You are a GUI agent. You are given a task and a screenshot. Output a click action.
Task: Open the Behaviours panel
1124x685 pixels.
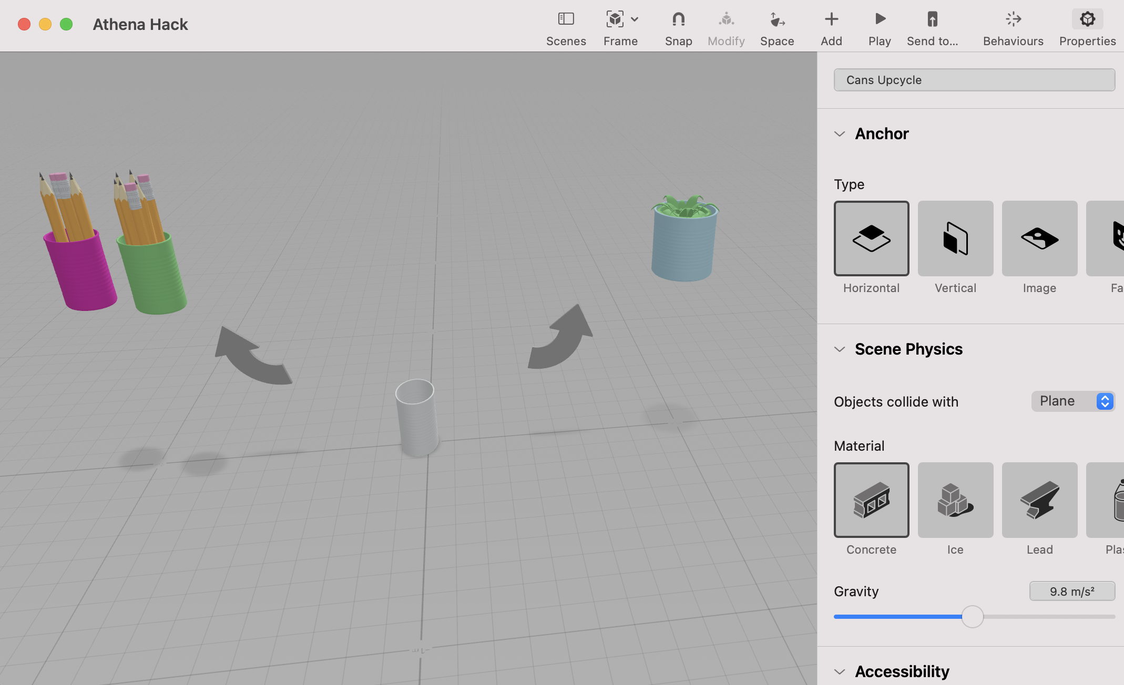[x=1013, y=19]
